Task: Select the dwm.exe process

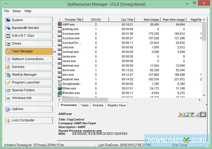Action: tap(130, 70)
